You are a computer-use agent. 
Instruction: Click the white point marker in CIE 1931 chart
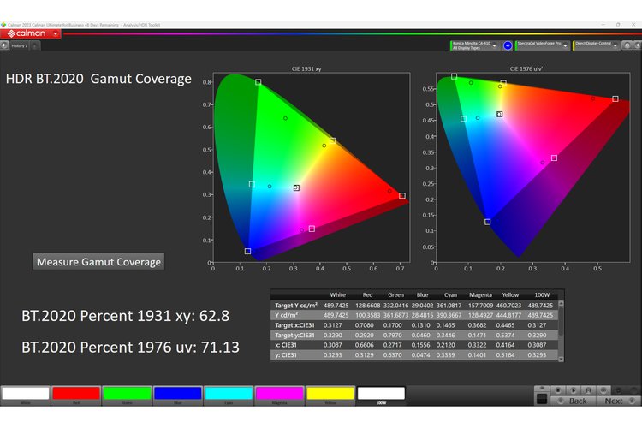click(296, 187)
